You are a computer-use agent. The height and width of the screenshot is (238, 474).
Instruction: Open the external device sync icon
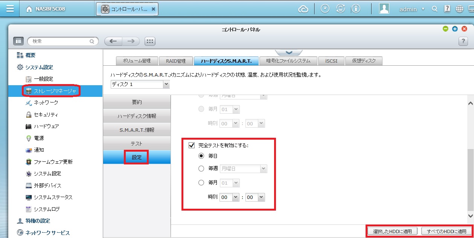[x=340, y=9]
